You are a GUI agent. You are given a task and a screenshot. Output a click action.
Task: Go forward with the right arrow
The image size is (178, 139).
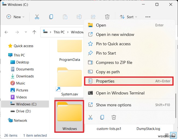17,32
